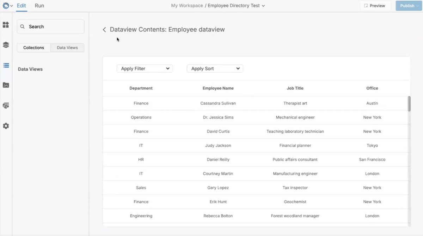Focus the Search input field
This screenshot has width=423, height=236.
pyautogui.click(x=50, y=26)
